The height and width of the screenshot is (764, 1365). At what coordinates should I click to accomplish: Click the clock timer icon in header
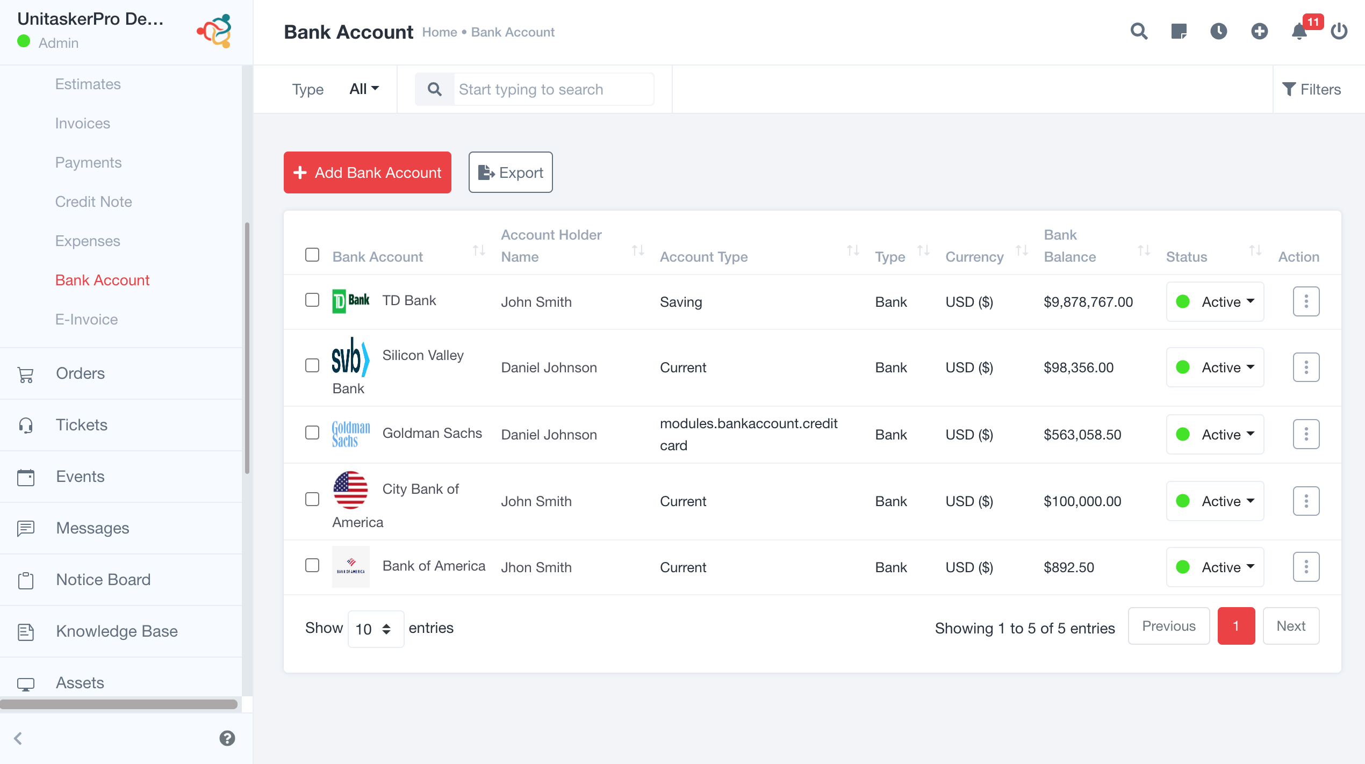pos(1218,31)
